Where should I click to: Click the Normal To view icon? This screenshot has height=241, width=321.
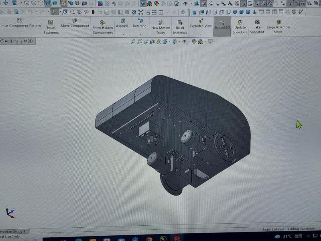[254, 12]
